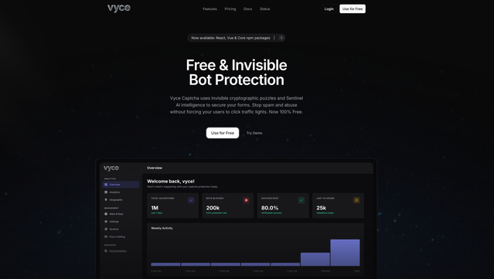494x279 pixels.
Task: Click the Last 24 Hours clock icon
Action: click(x=356, y=200)
